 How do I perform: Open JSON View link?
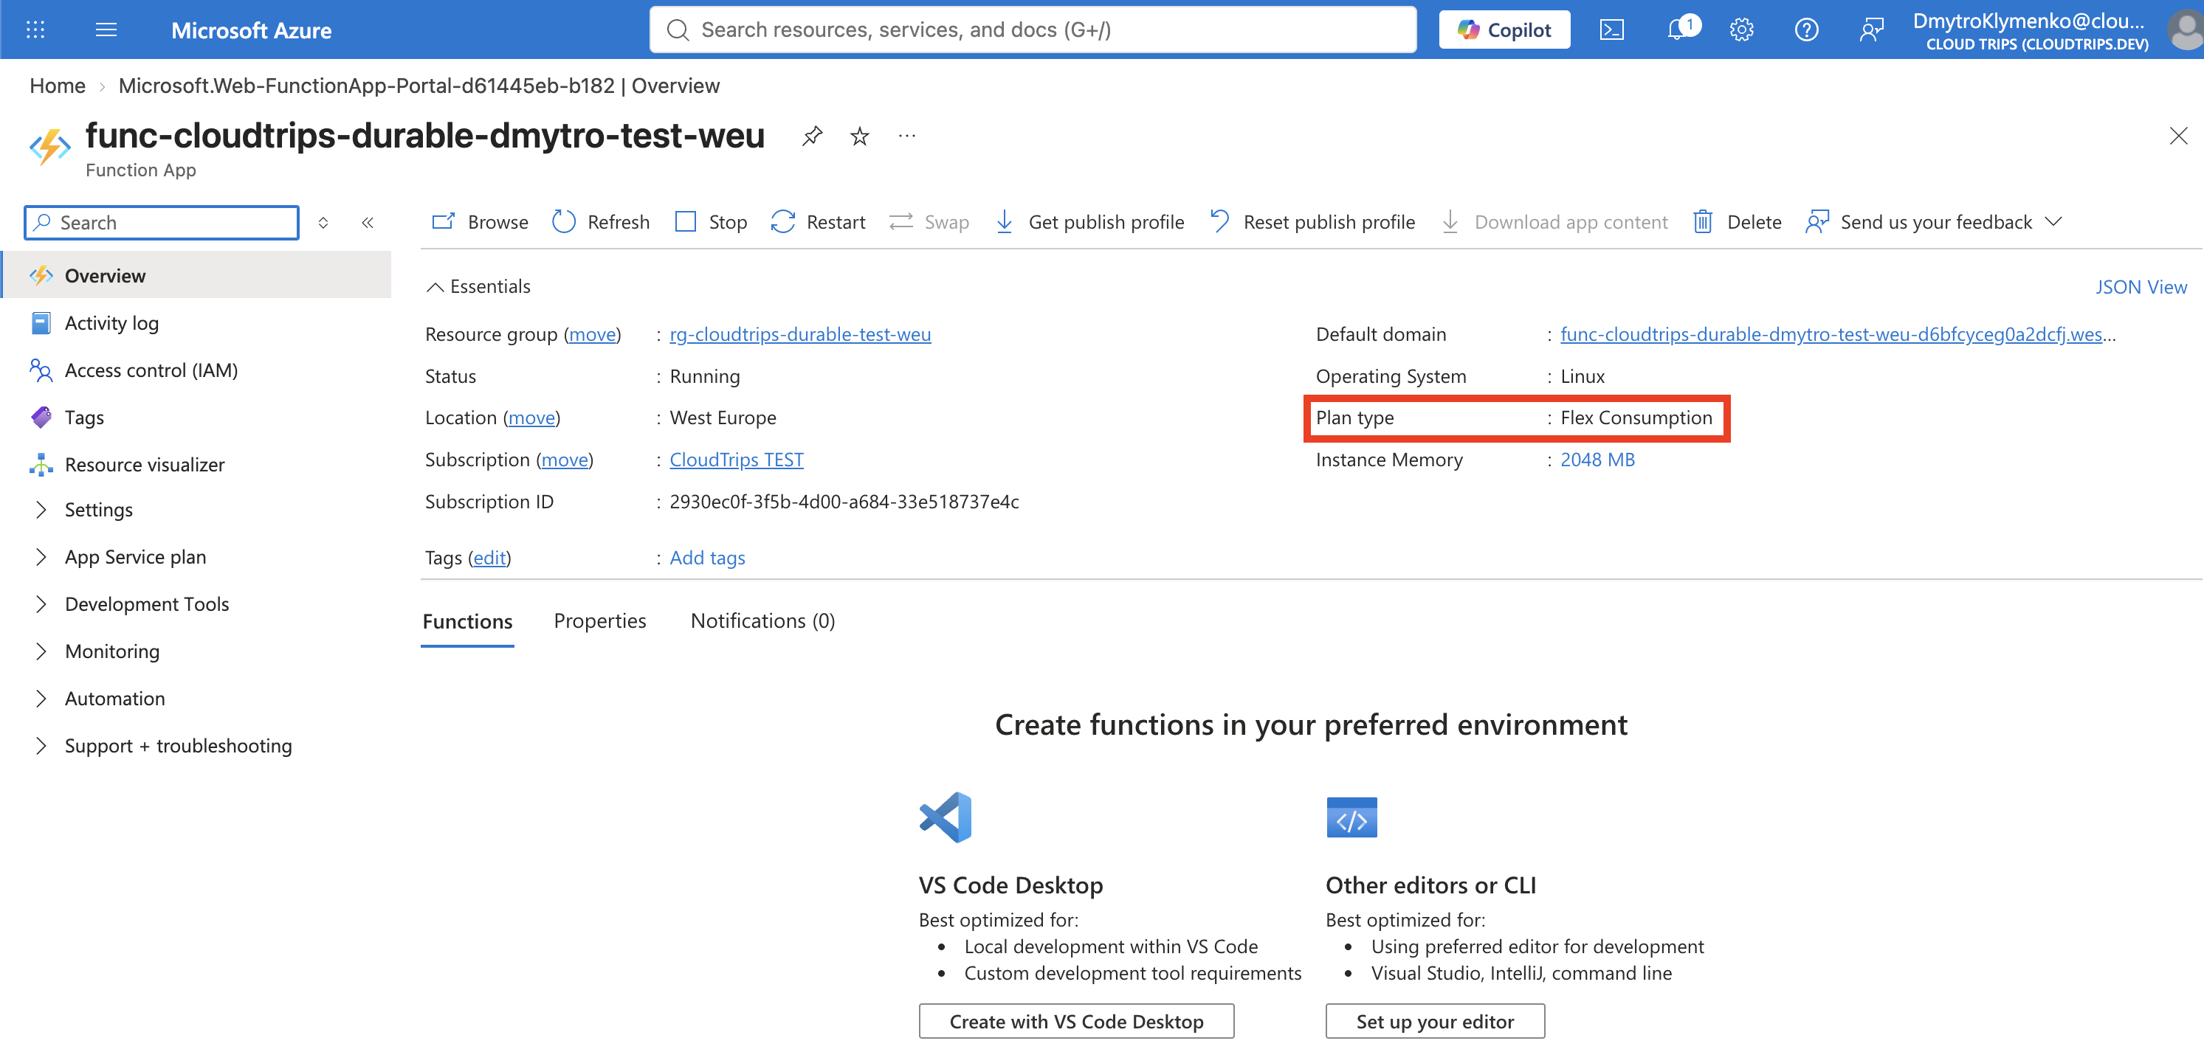pos(2141,288)
